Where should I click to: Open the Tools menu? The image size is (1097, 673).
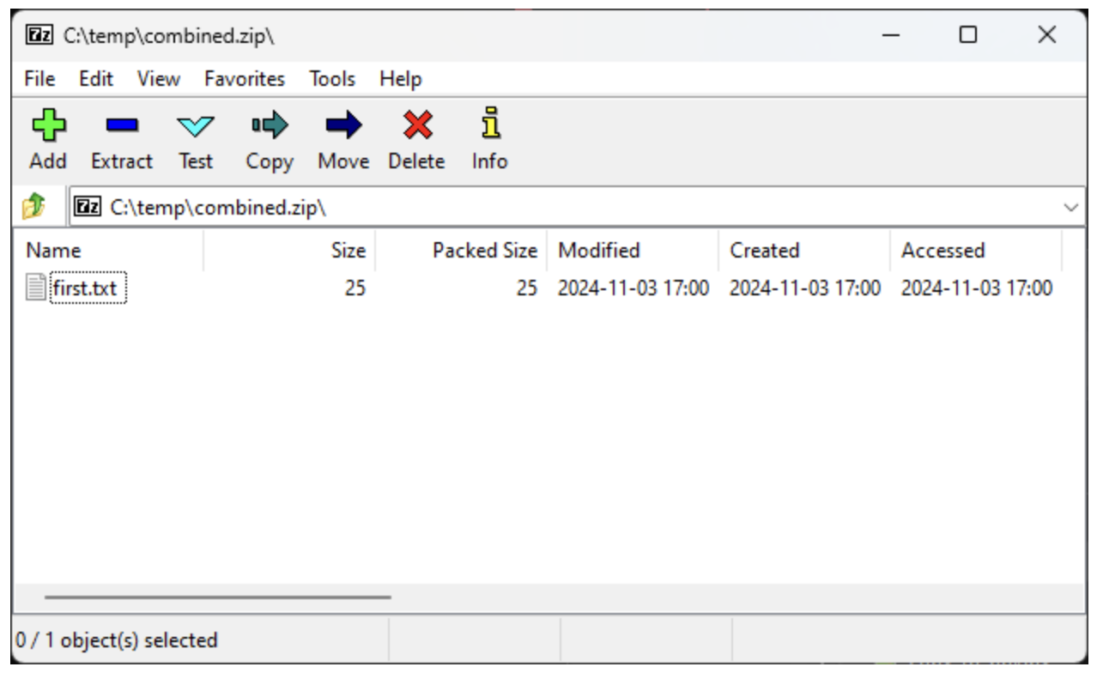point(332,79)
